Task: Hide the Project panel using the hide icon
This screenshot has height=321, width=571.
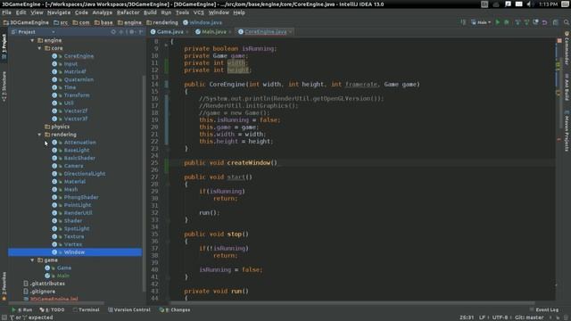Action: 141,32
